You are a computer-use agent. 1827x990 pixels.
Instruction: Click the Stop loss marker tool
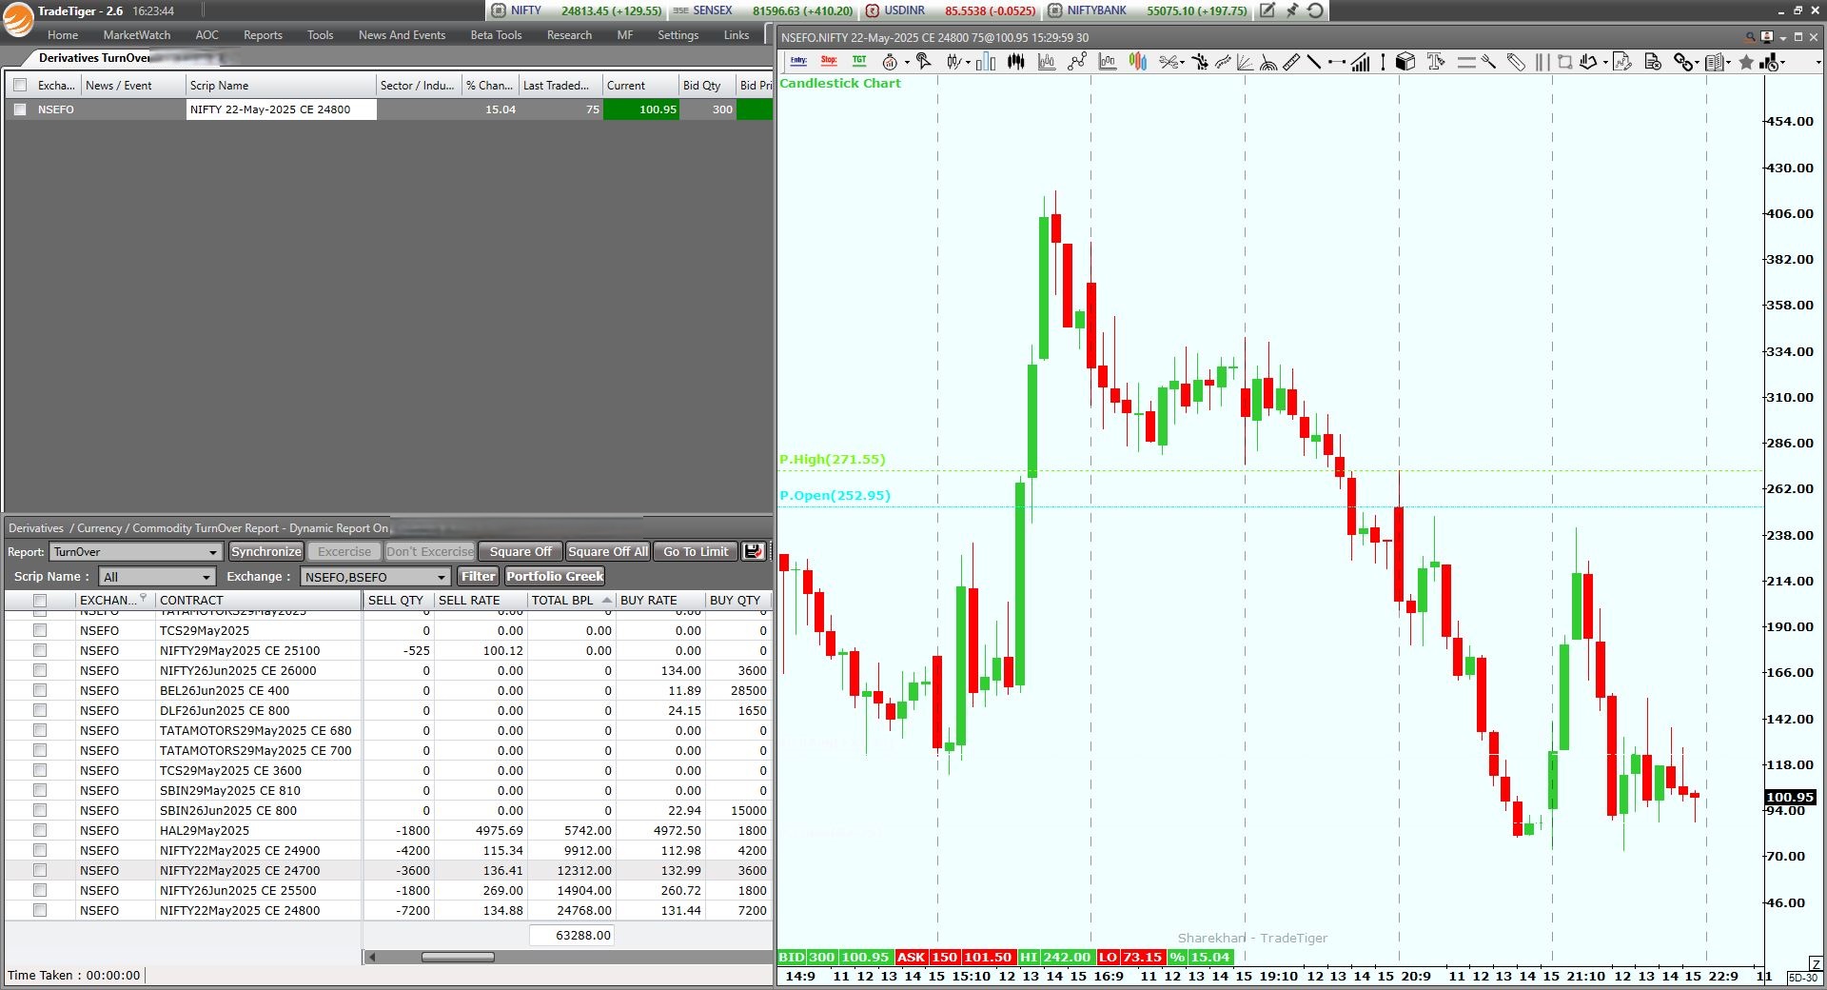829,61
